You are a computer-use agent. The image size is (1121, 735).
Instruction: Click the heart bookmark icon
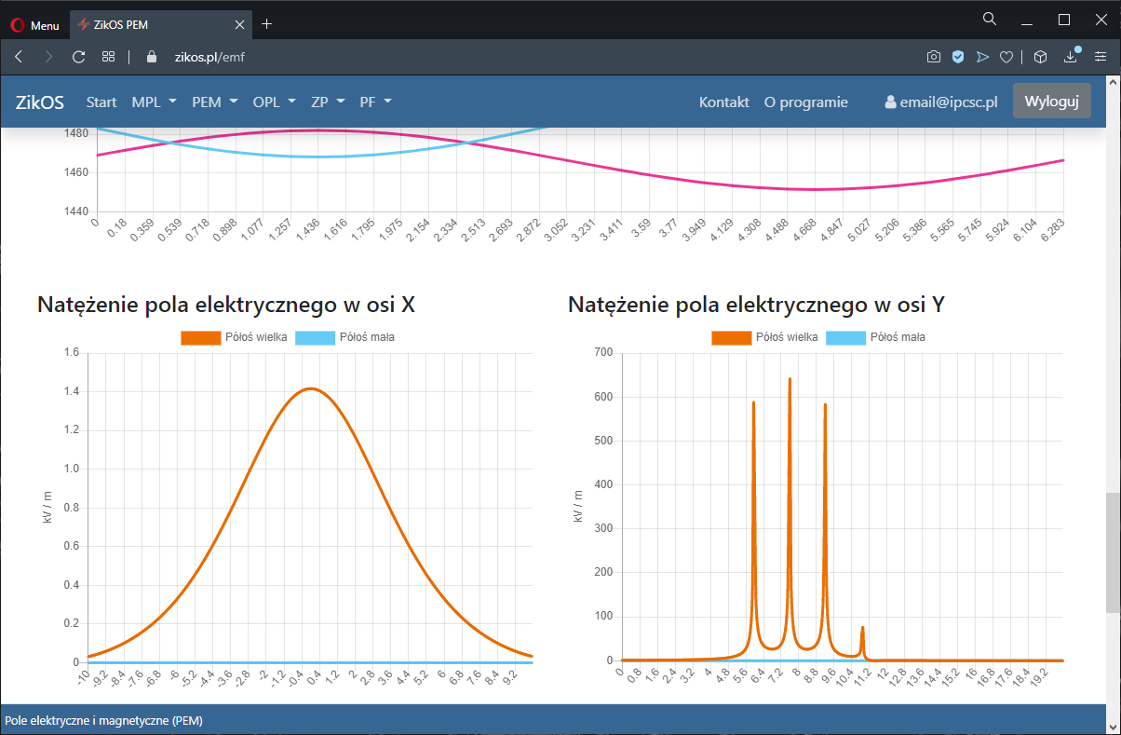coord(1006,57)
